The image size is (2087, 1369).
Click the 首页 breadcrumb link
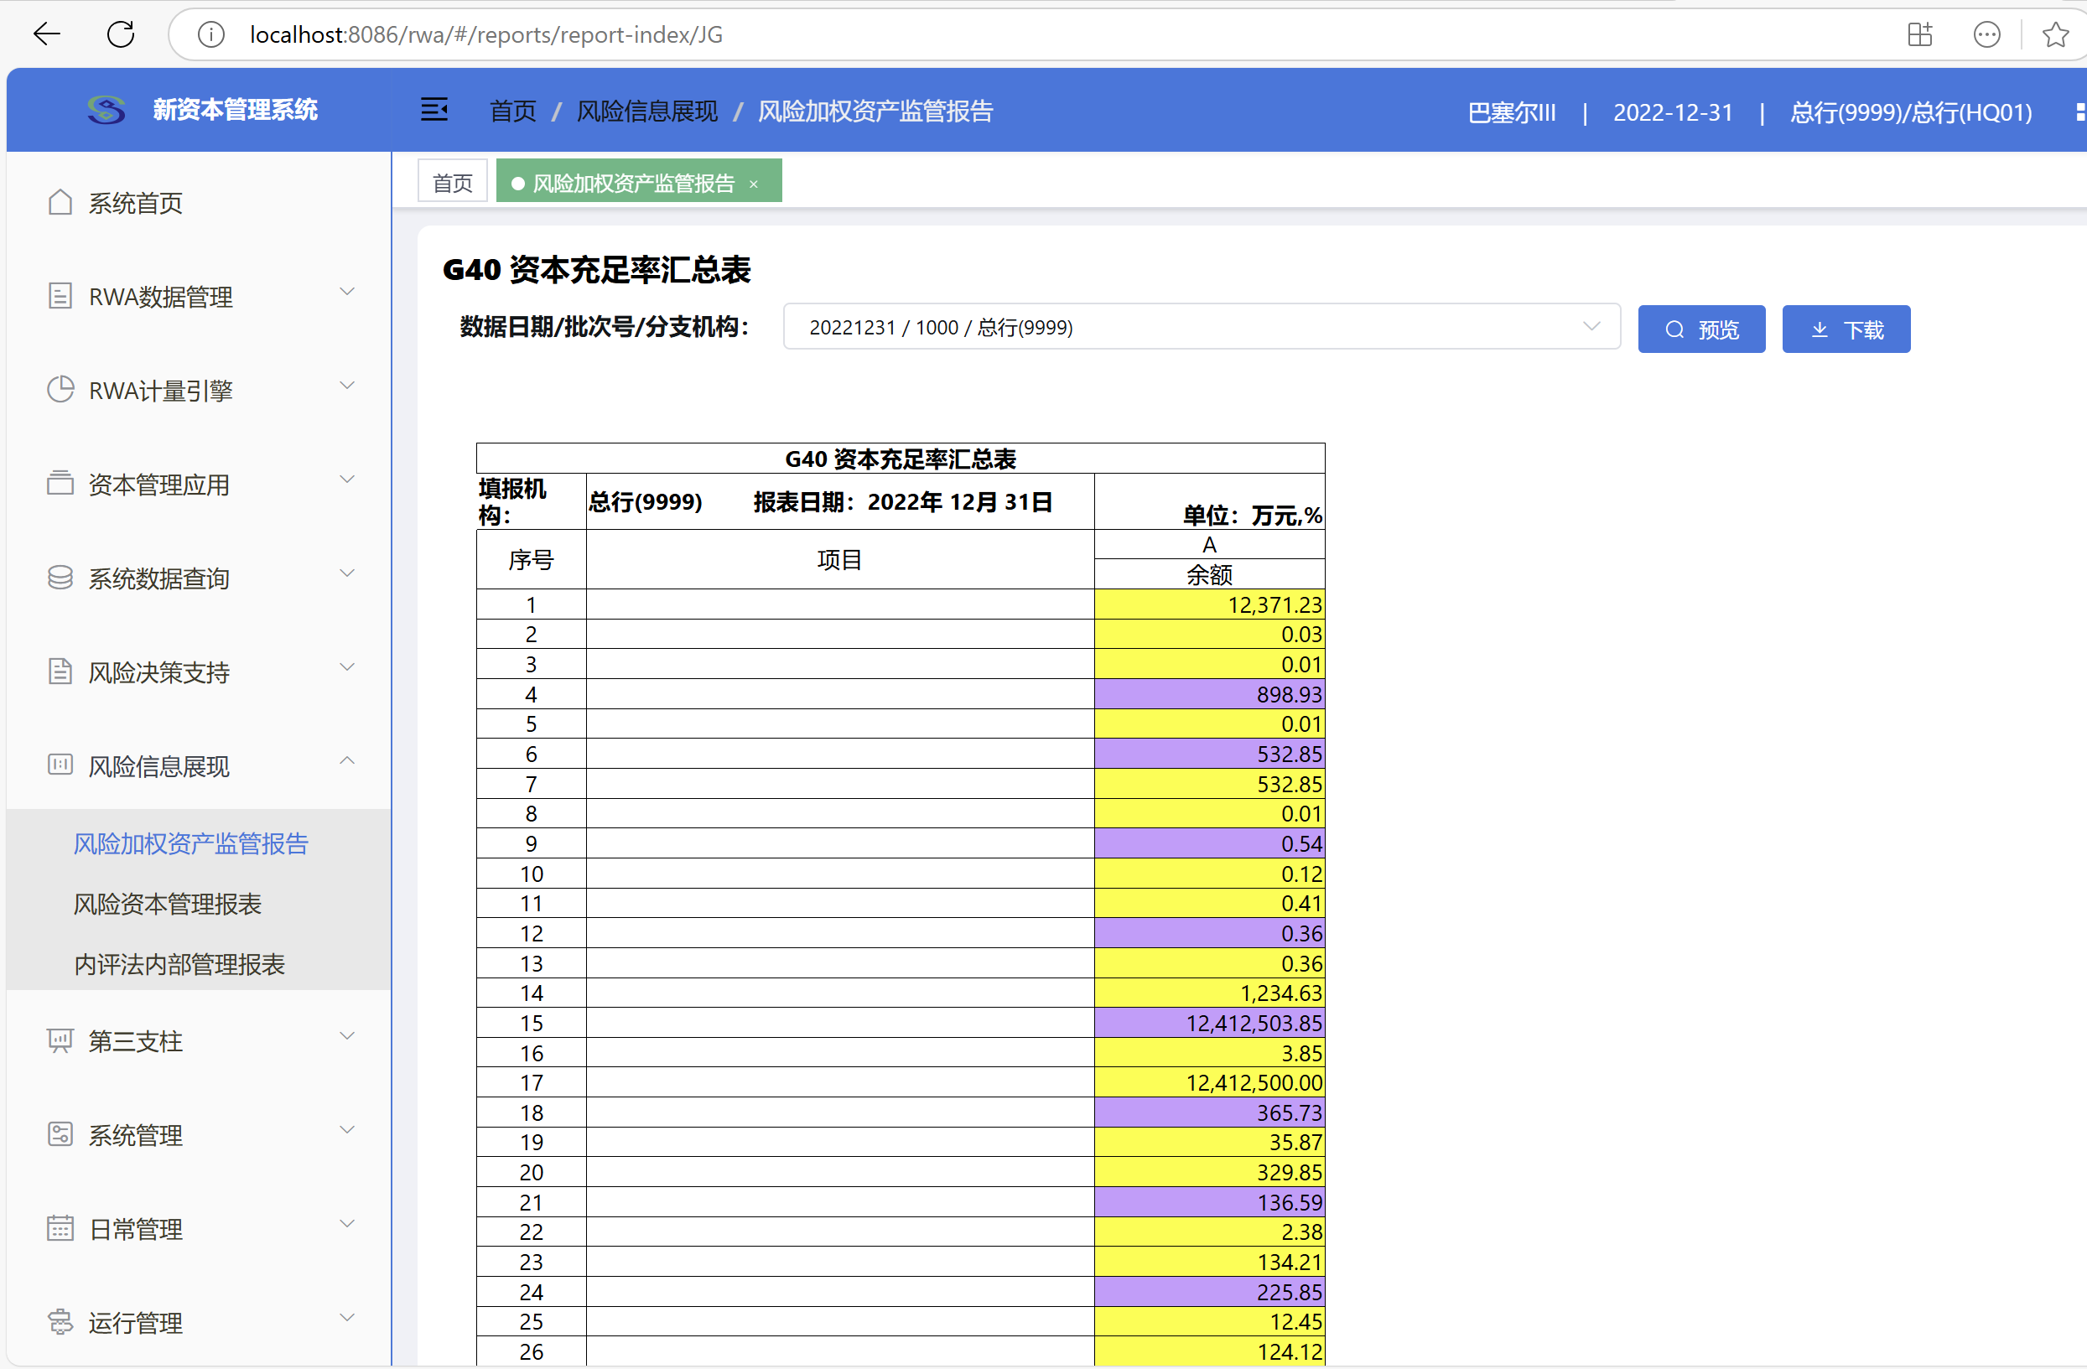[513, 111]
